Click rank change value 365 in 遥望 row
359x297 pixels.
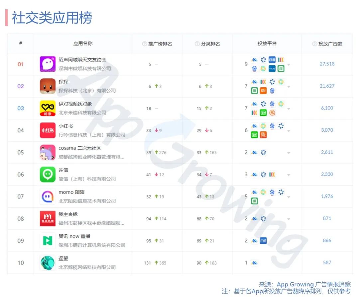click(x=163, y=263)
